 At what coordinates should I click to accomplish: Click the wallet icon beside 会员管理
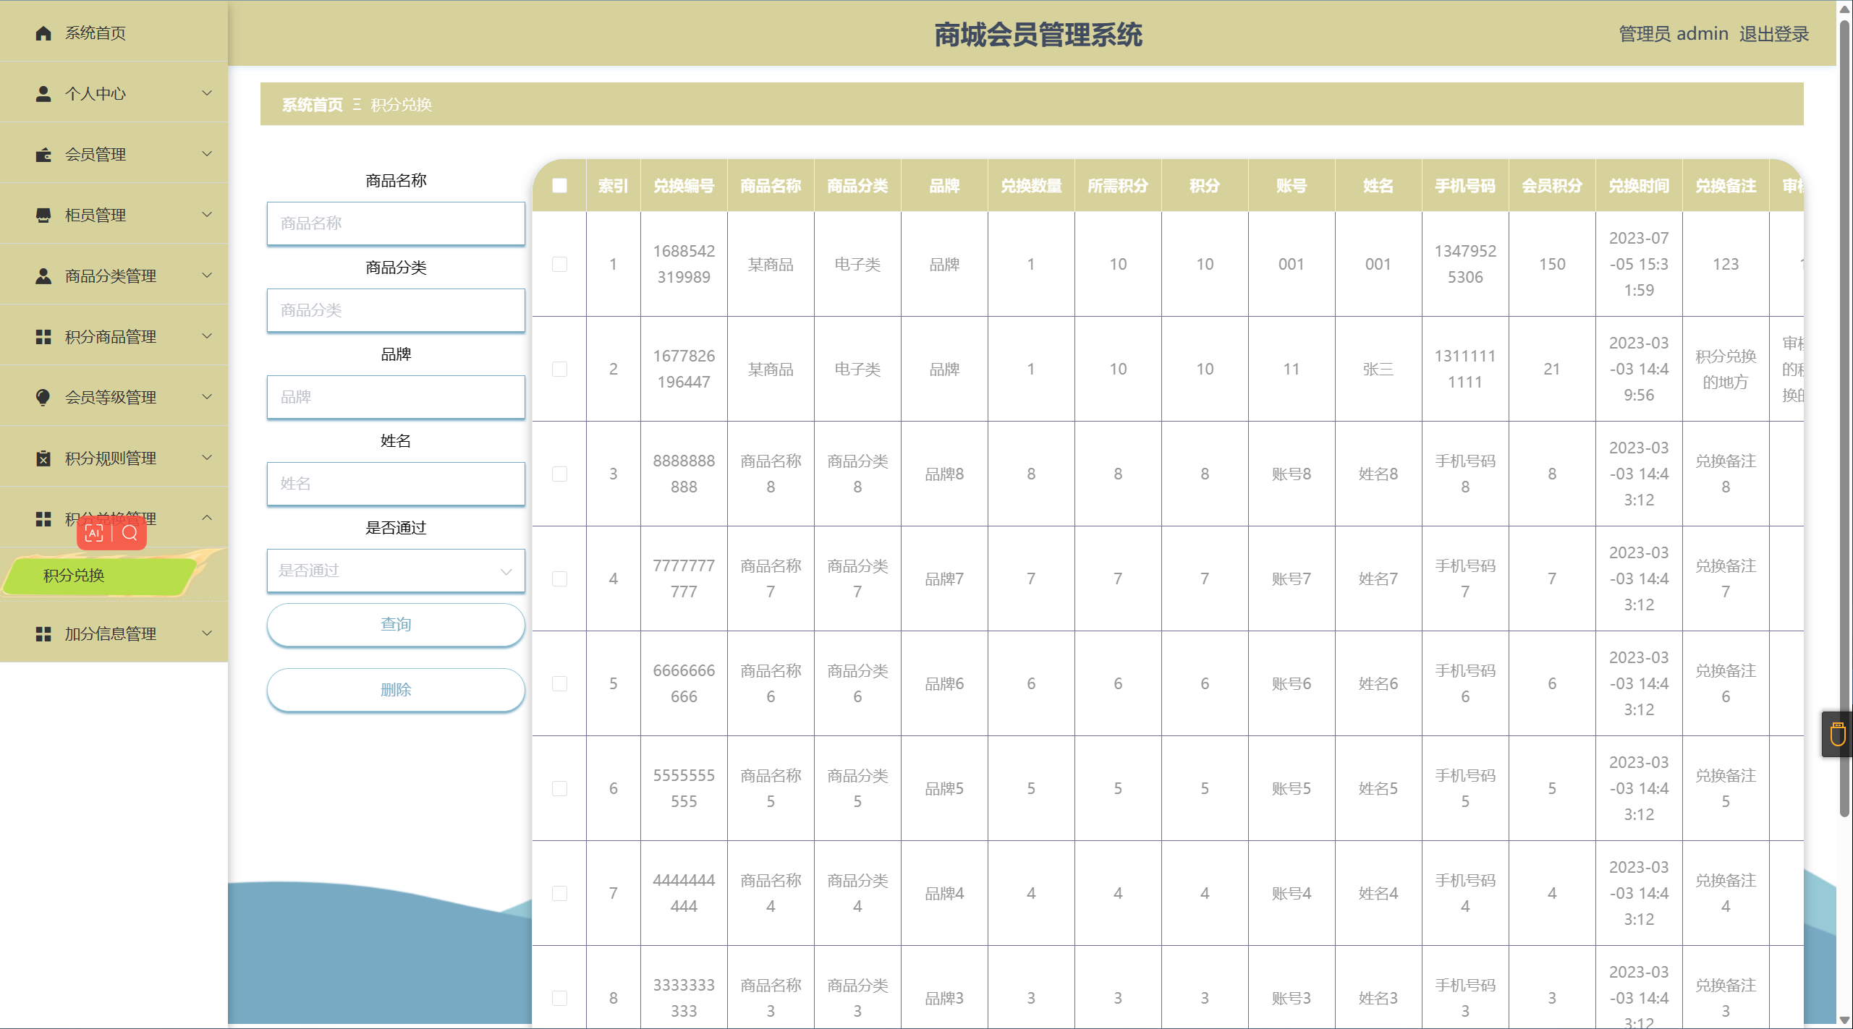pos(43,155)
